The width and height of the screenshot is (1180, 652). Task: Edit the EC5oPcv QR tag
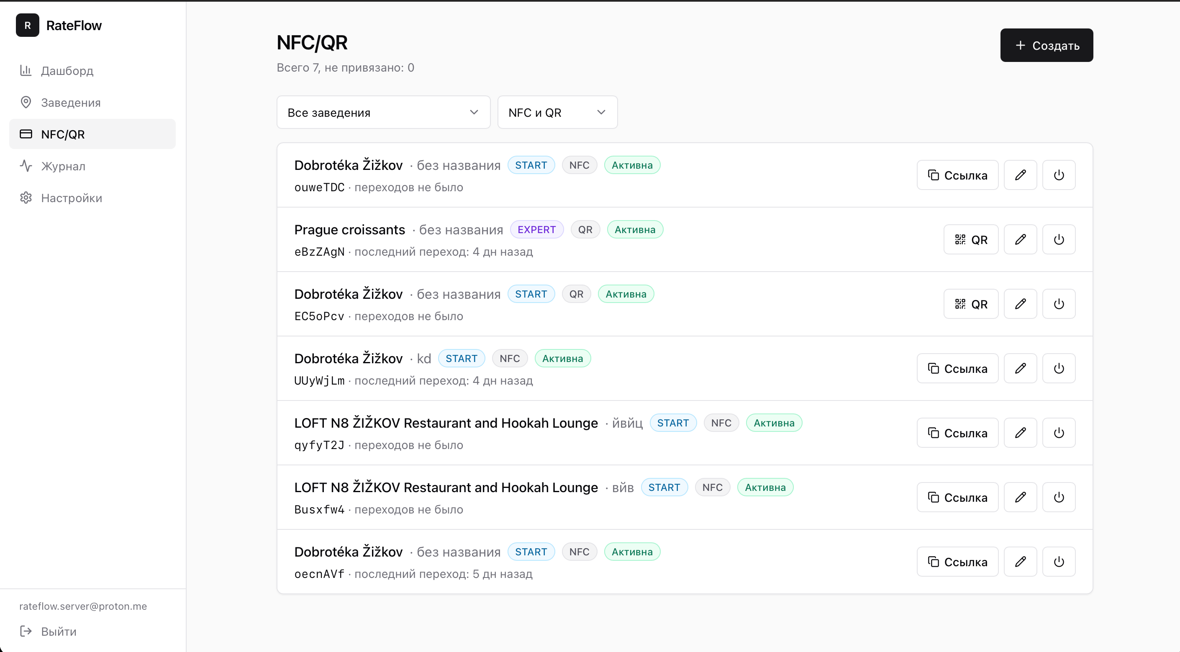pos(1020,304)
